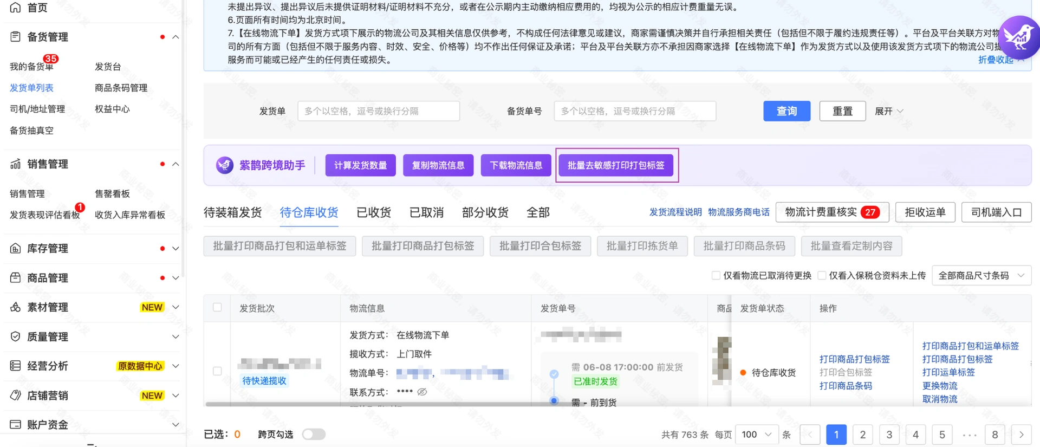Tick the select-all checkbox in table header
The image size is (1040, 447).
[x=217, y=307]
